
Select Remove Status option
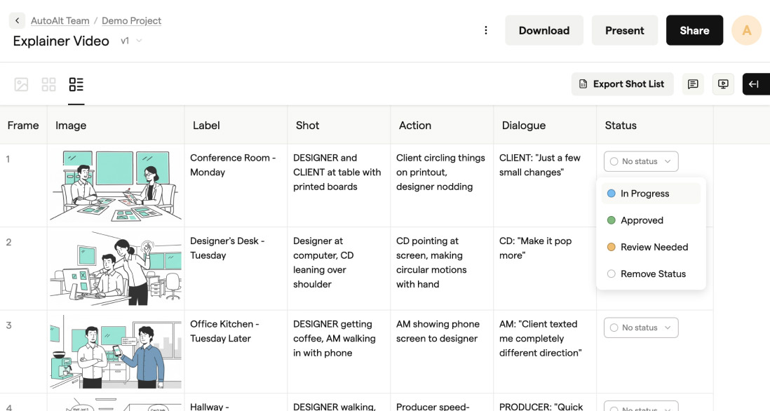pyautogui.click(x=653, y=274)
